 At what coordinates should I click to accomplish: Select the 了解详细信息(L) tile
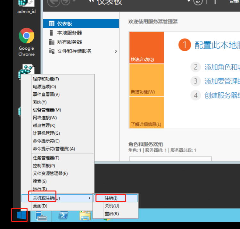[x=146, y=112]
